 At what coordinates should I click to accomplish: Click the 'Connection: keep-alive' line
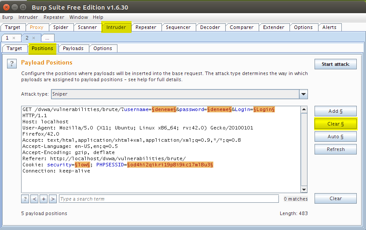[56, 171]
